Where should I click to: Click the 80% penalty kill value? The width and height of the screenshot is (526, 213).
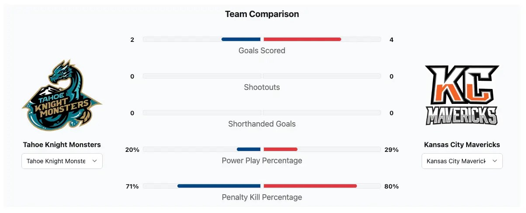(391, 186)
